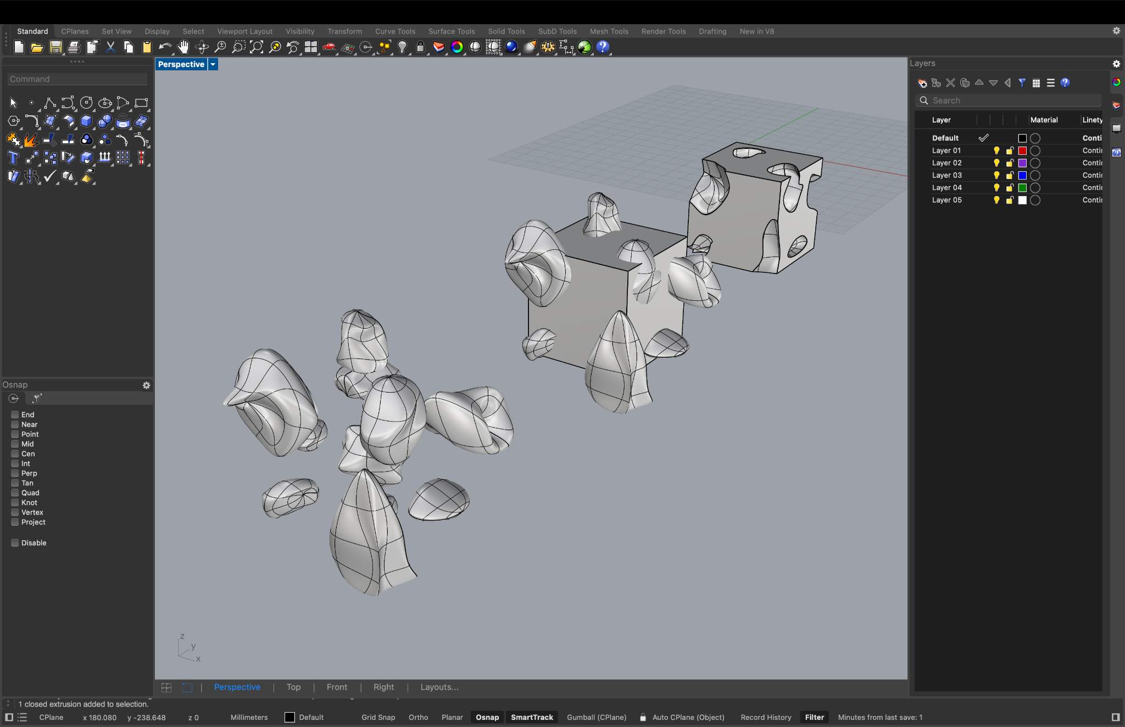The width and height of the screenshot is (1125, 727).
Task: Select the Circle drawing tool
Action: pos(86,103)
